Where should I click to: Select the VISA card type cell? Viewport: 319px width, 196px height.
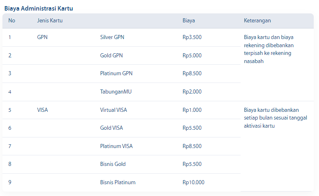coord(42,110)
